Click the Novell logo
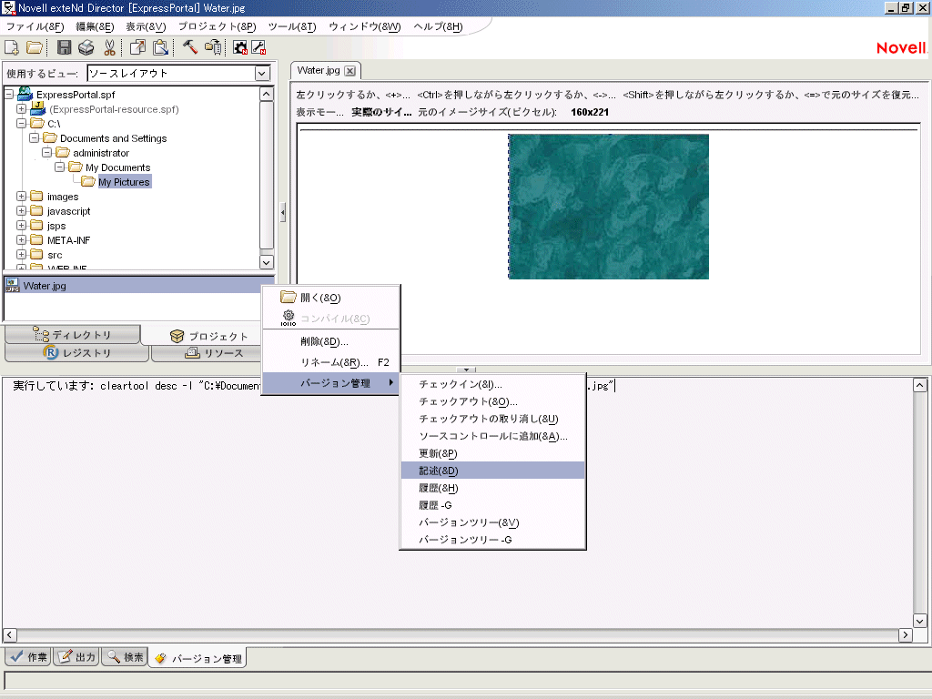 pyautogui.click(x=902, y=48)
